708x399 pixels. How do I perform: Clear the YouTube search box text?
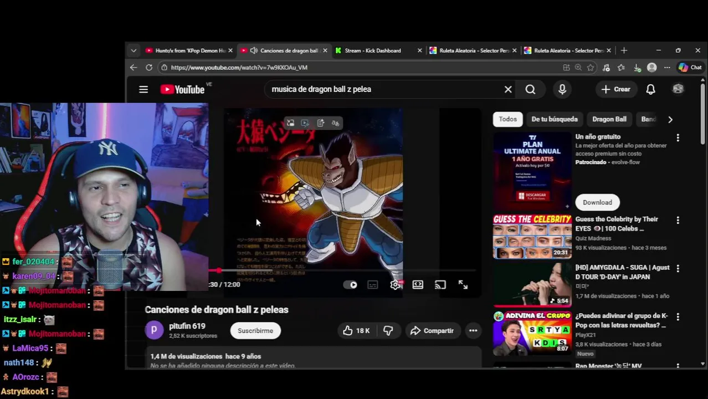click(508, 89)
